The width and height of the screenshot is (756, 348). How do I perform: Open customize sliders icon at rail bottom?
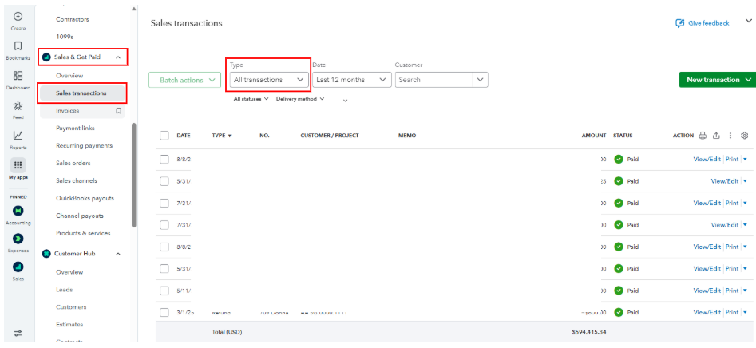point(18,333)
